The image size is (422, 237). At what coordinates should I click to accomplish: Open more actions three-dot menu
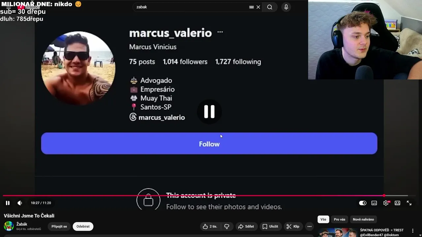[309, 226]
